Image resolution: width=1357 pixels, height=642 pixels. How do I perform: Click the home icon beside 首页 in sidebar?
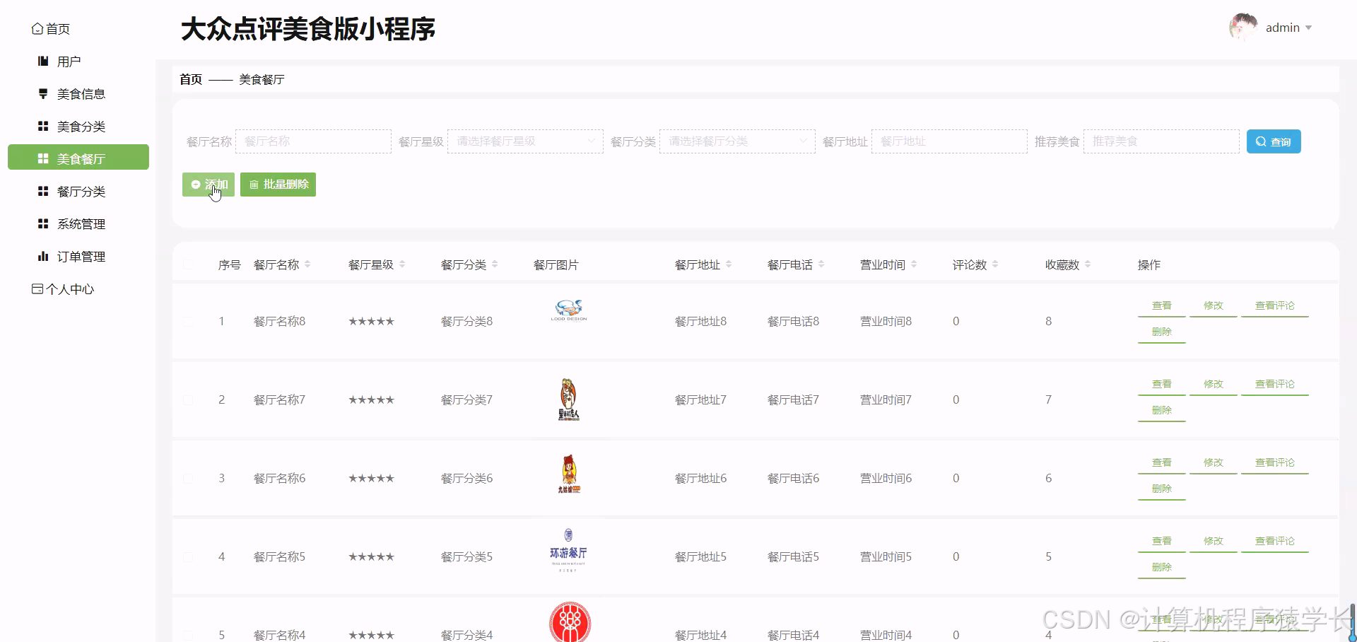click(x=37, y=29)
